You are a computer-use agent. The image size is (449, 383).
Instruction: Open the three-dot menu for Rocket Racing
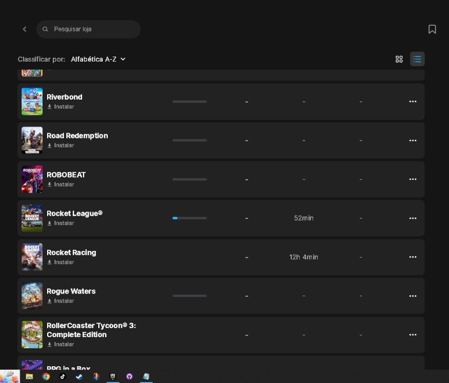tap(413, 257)
